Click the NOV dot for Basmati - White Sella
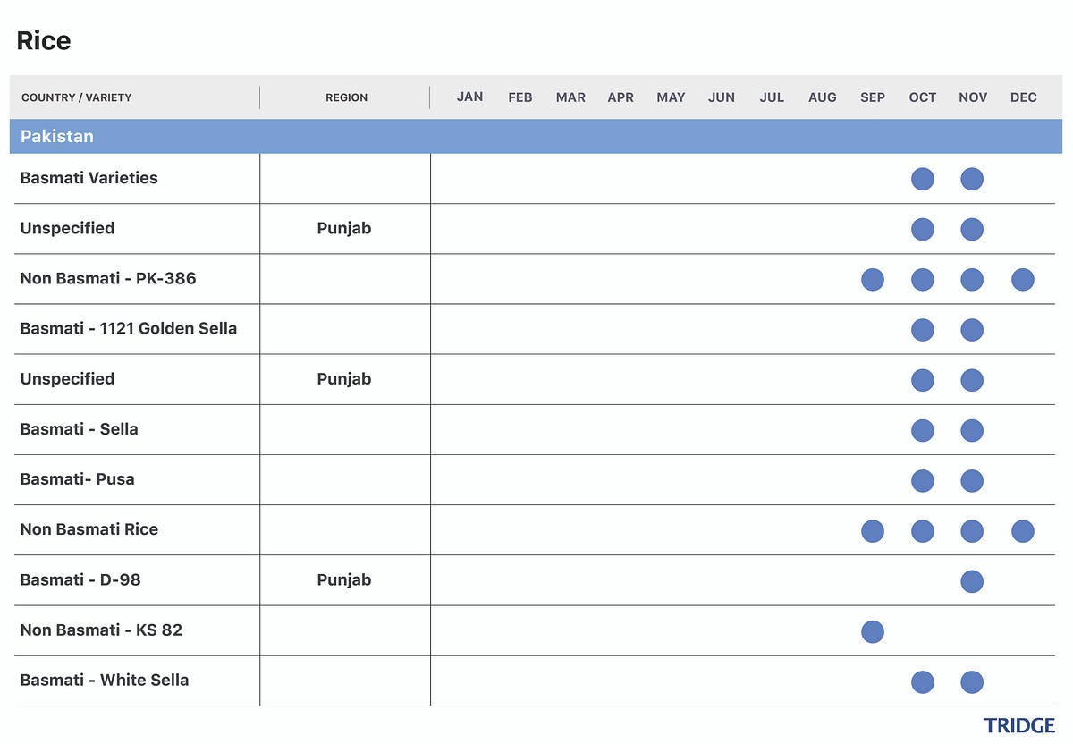The image size is (1073, 744). point(972,682)
